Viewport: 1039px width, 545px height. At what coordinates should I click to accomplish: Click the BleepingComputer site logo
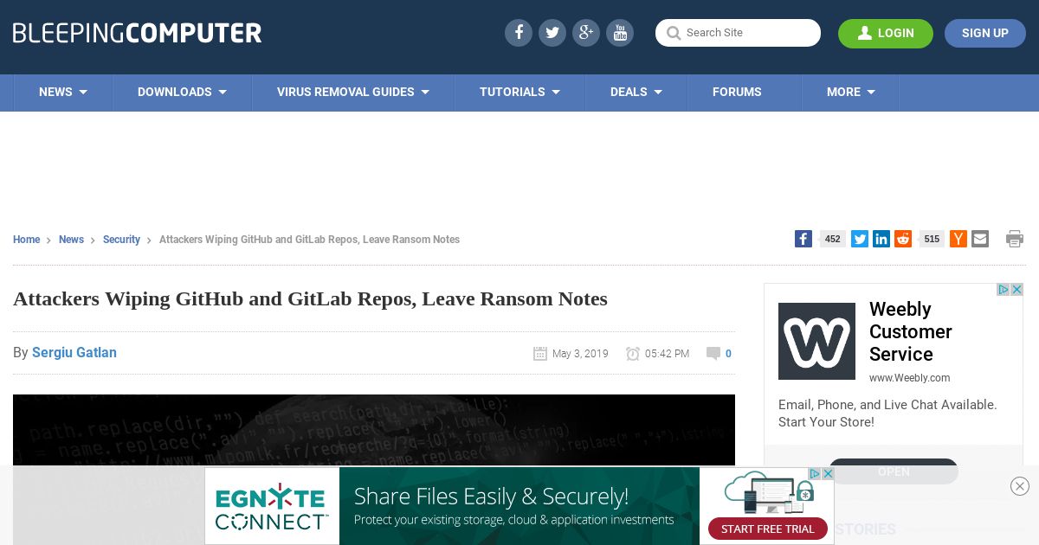coord(137,34)
